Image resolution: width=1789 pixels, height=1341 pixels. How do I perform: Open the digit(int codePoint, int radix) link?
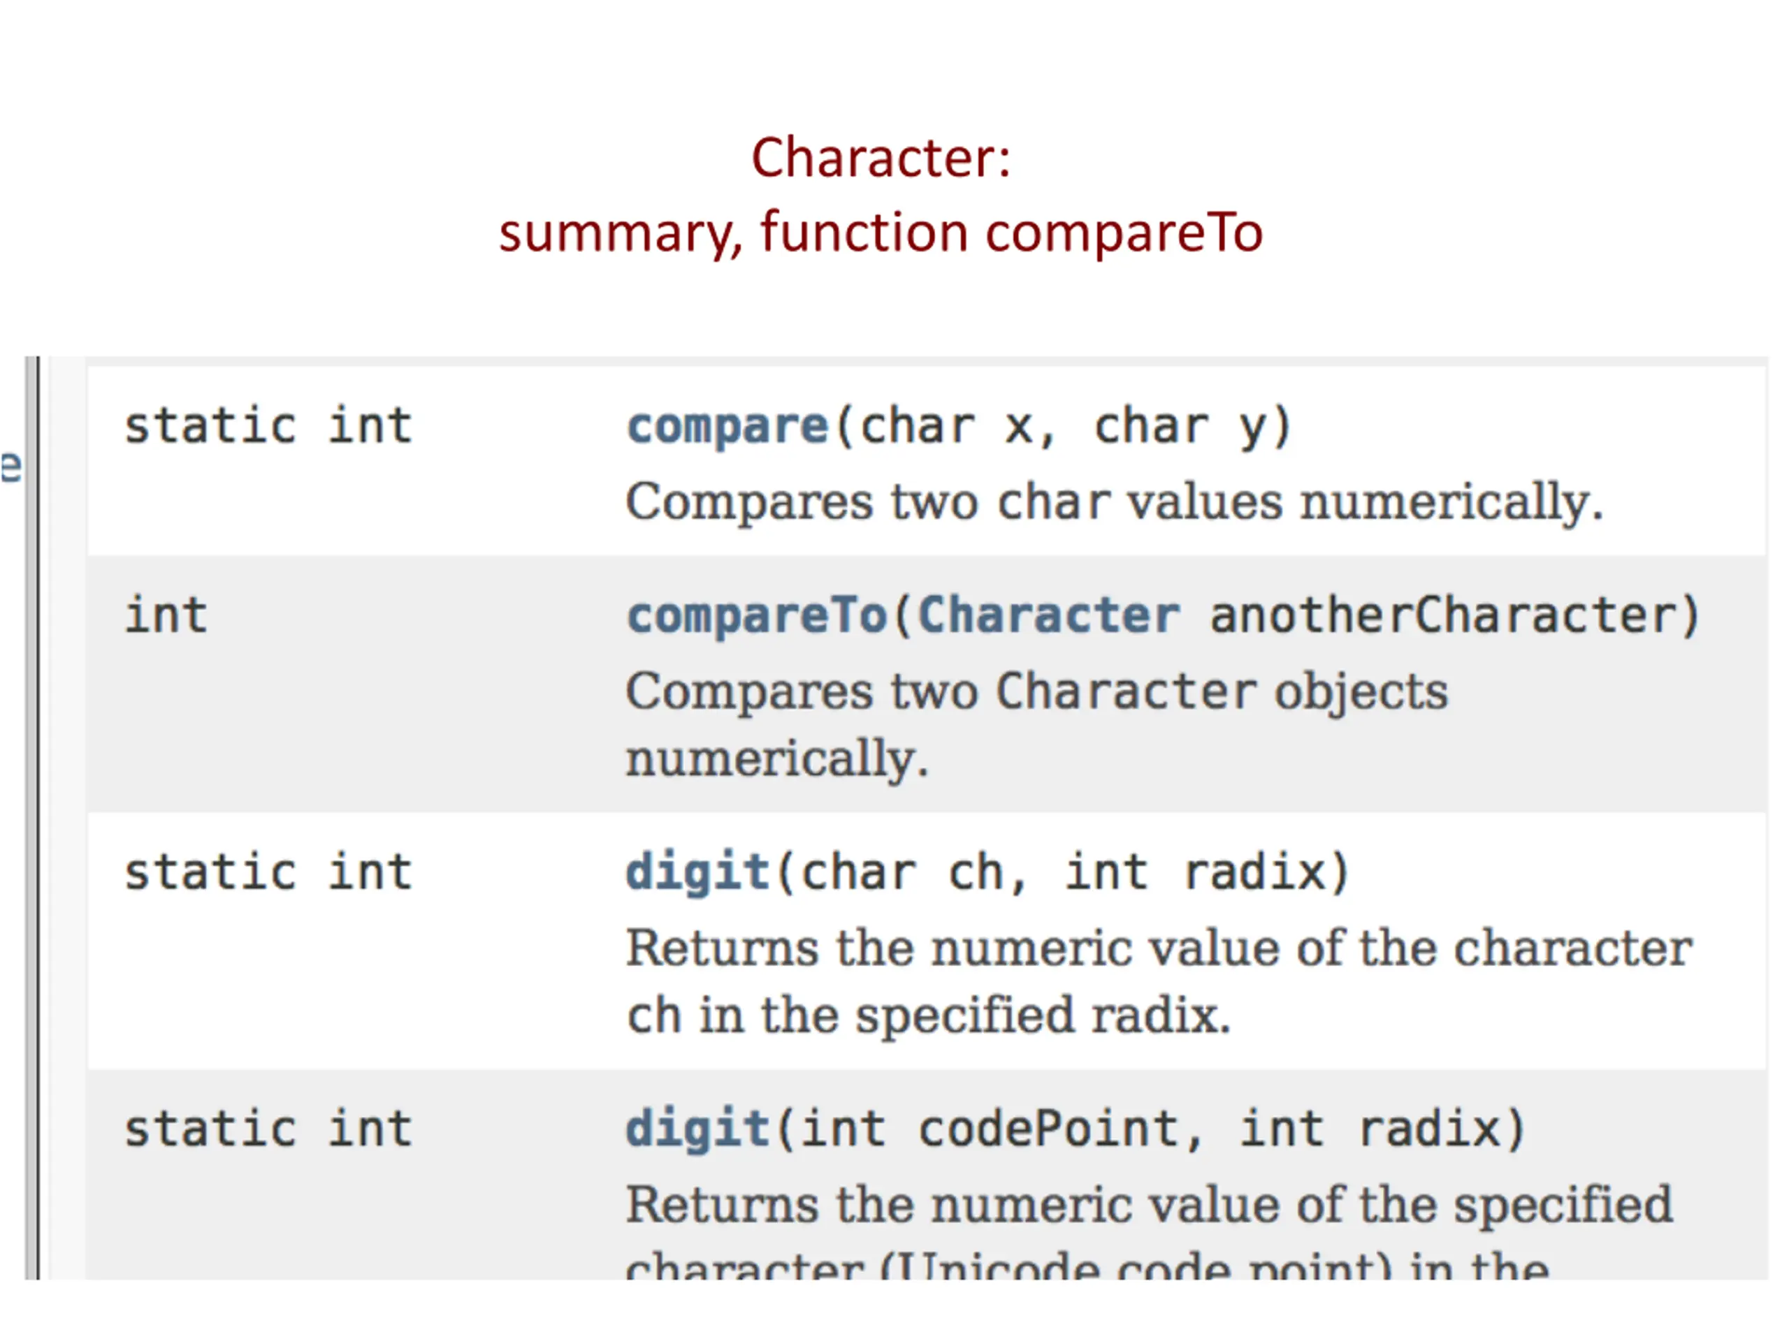(697, 1129)
